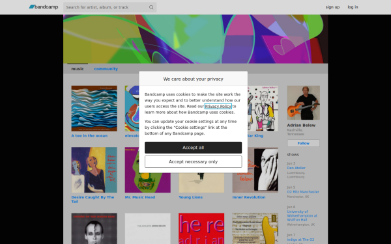Open Desire Caught By The Tail album cover
391x244 pixels.
pyautogui.click(x=94, y=170)
